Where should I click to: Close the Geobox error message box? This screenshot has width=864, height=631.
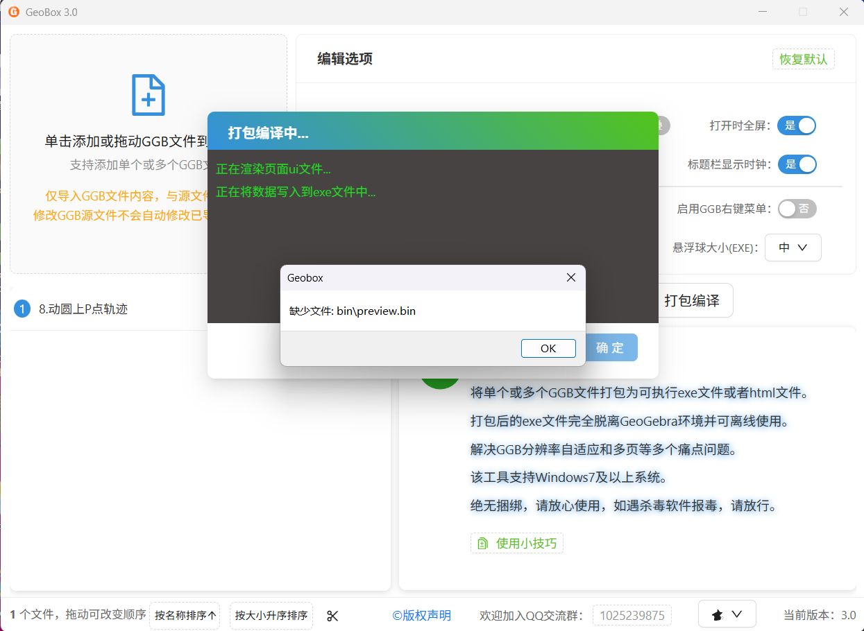(570, 277)
